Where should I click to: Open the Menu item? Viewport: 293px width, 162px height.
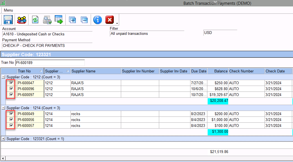point(8,10)
